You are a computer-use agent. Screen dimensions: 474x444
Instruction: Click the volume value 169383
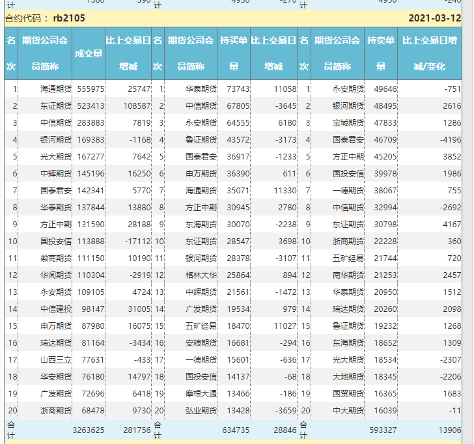91,139
